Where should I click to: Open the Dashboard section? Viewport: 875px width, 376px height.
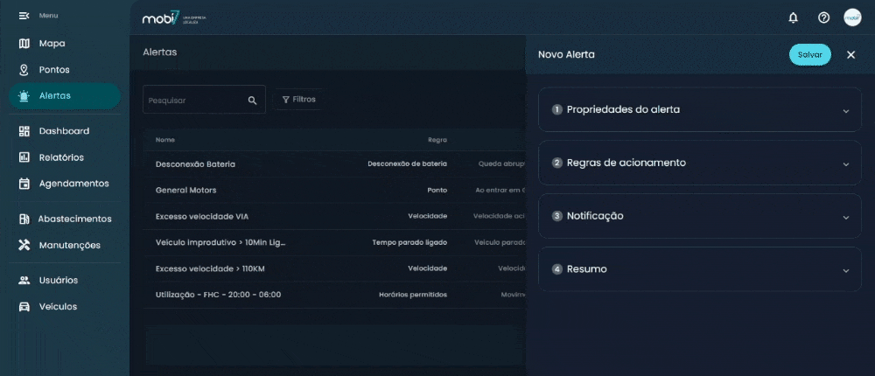tap(63, 131)
